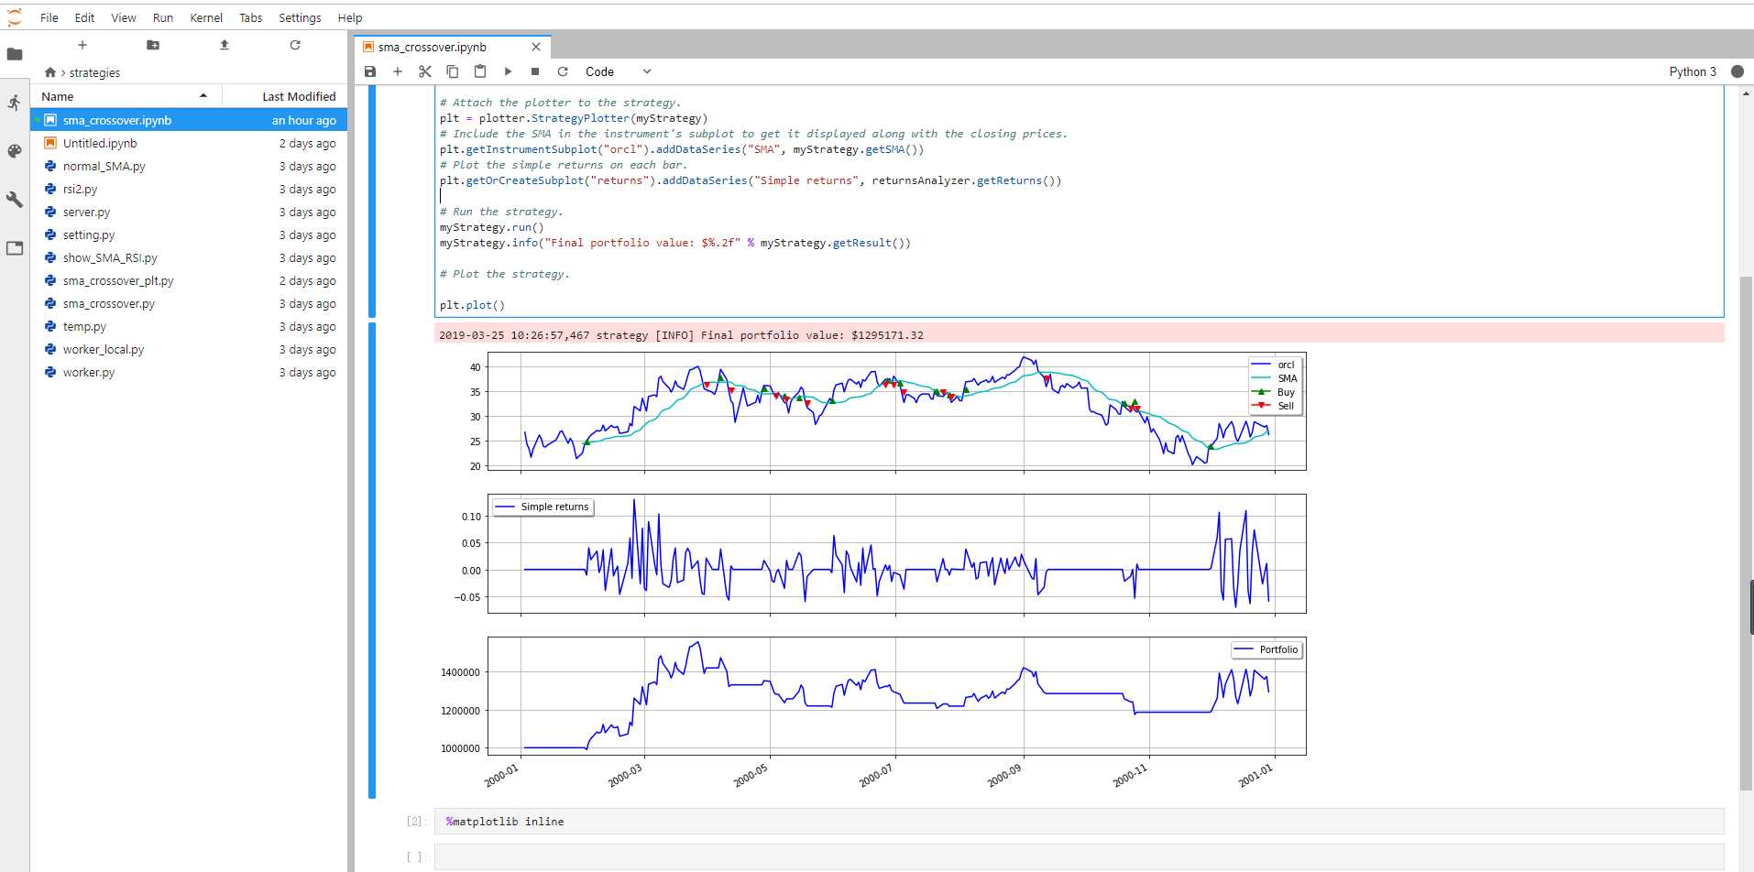1754x872 pixels.
Task: Open the File menu
Action: click(x=49, y=17)
